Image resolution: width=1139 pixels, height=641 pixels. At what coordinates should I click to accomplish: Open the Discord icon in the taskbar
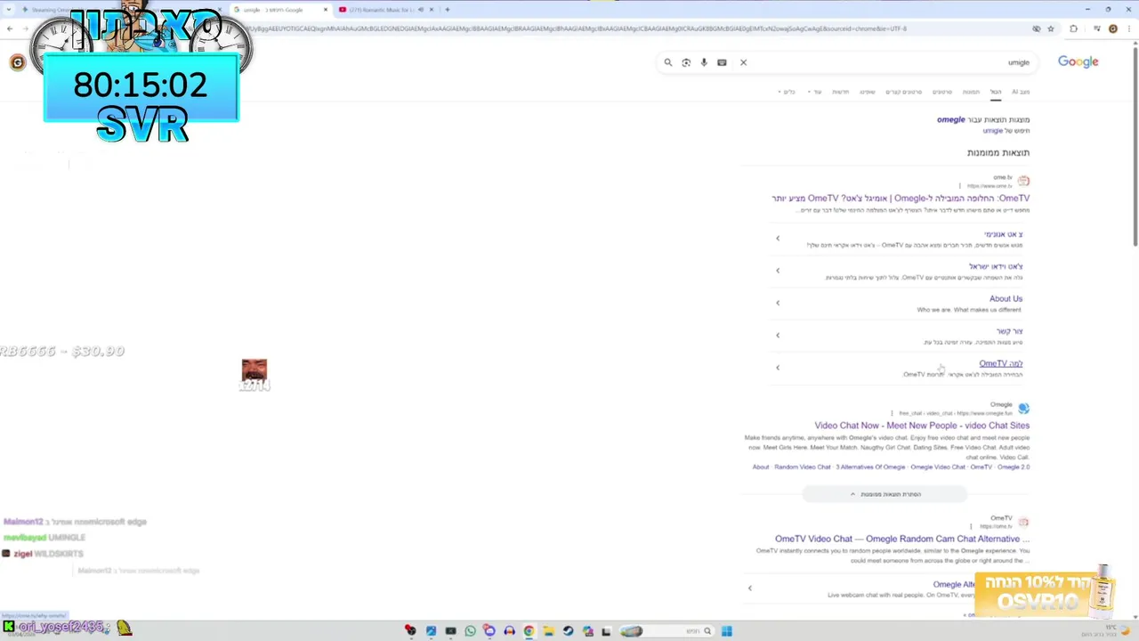point(489,631)
